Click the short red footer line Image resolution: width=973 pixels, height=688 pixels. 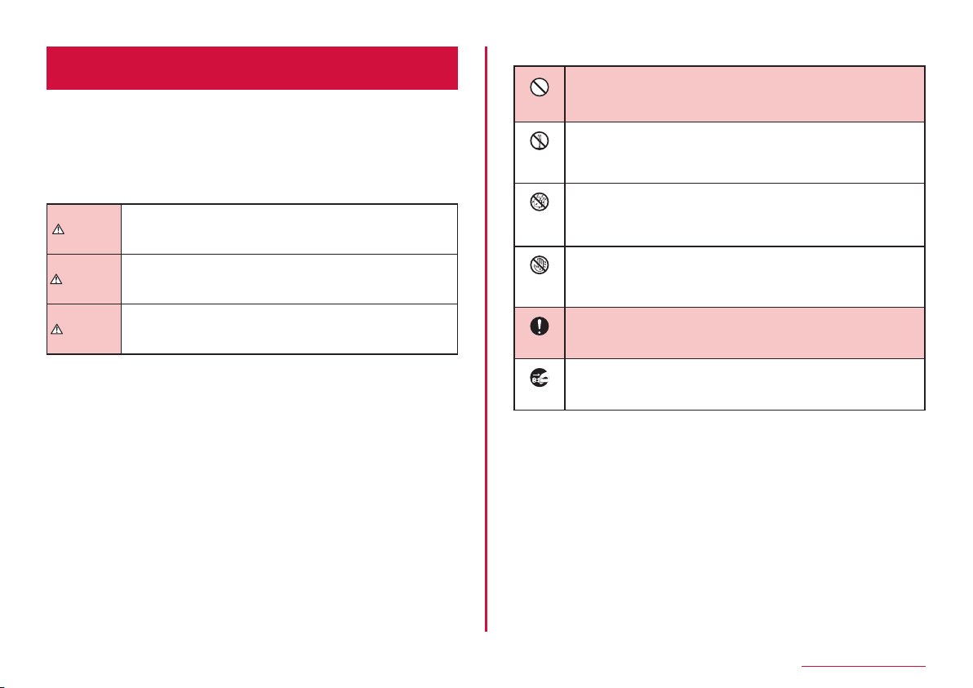click(863, 667)
